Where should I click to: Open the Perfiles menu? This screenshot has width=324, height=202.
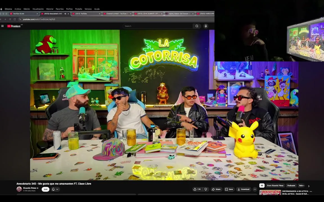69,9
